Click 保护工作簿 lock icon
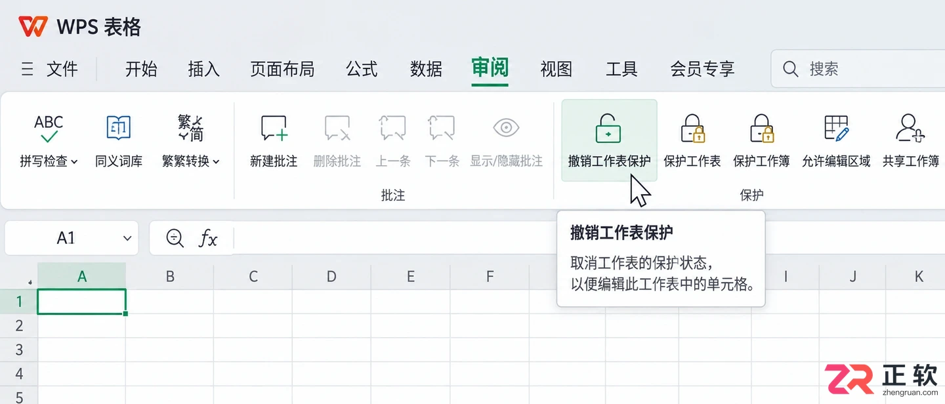Viewport: 945px width, 404px height. point(761,128)
